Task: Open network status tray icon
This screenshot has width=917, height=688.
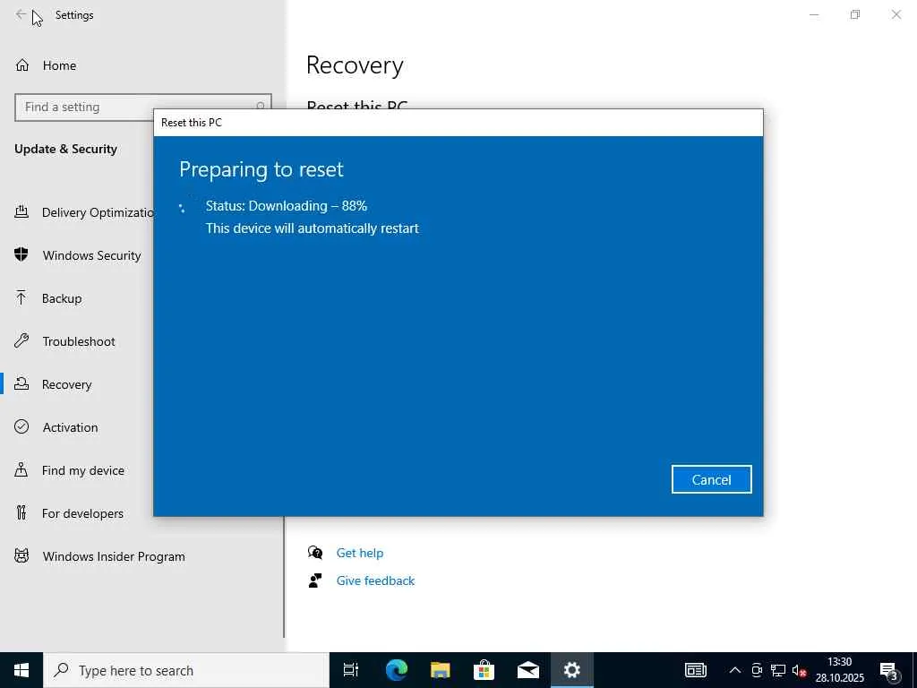Action: click(x=778, y=670)
